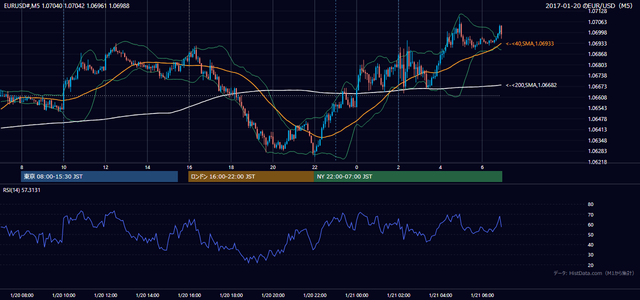Open the HistData.com data source credit
The width and height of the screenshot is (640, 300).
pos(594,273)
